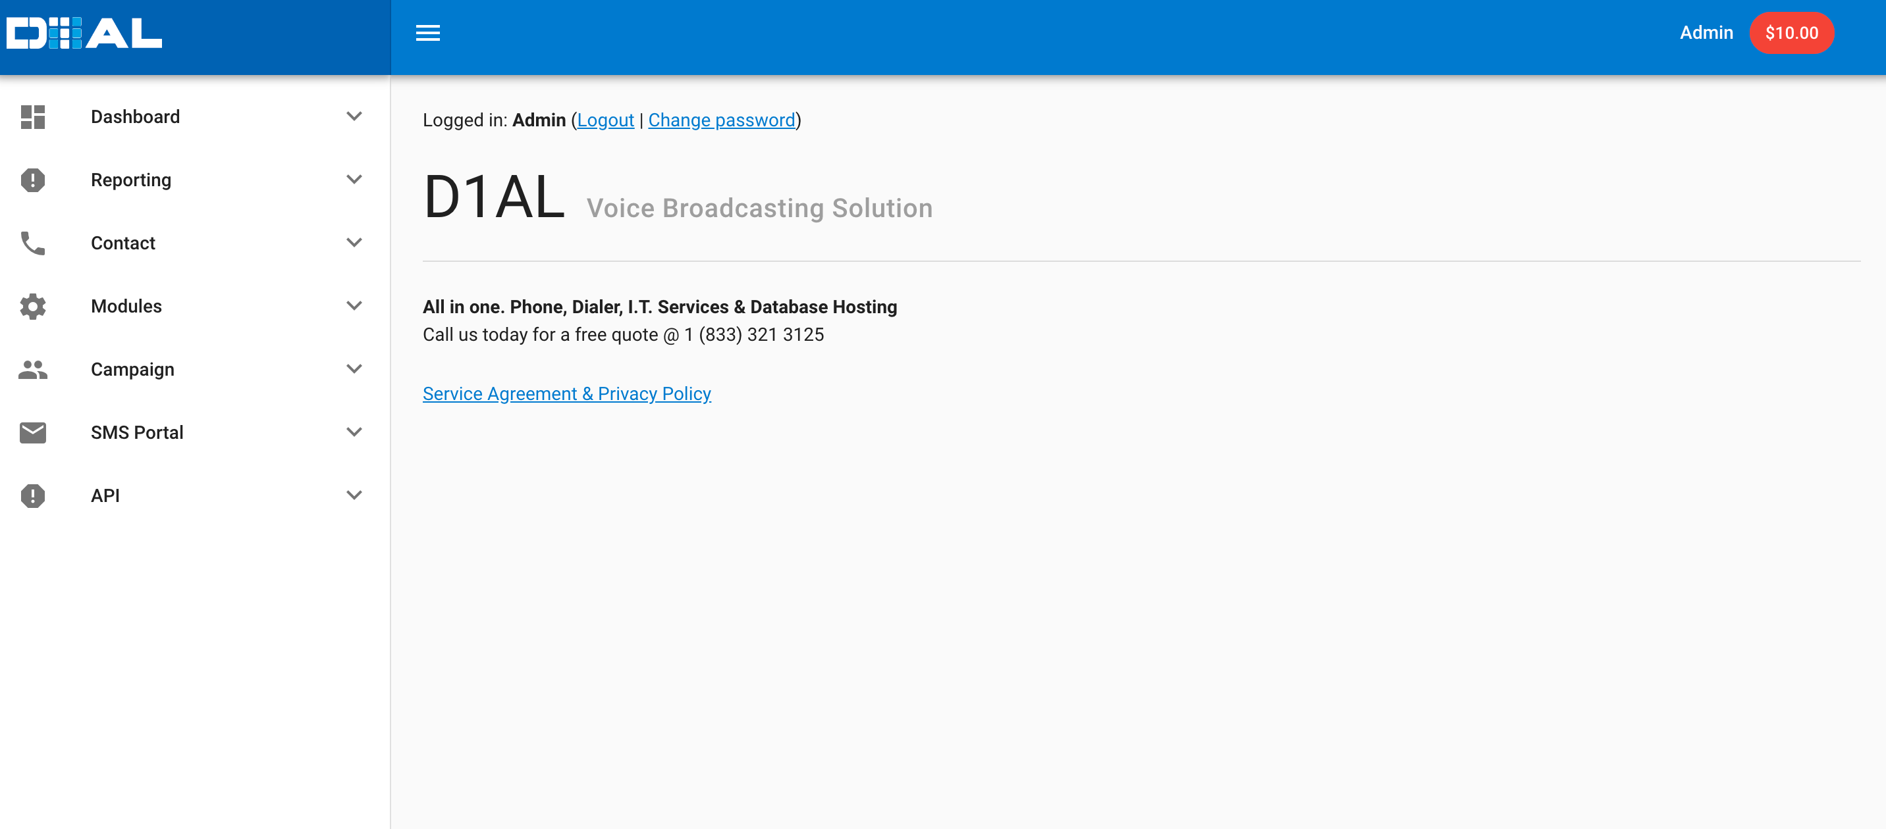
Task: Click the Contact phone icon
Action: click(x=33, y=243)
